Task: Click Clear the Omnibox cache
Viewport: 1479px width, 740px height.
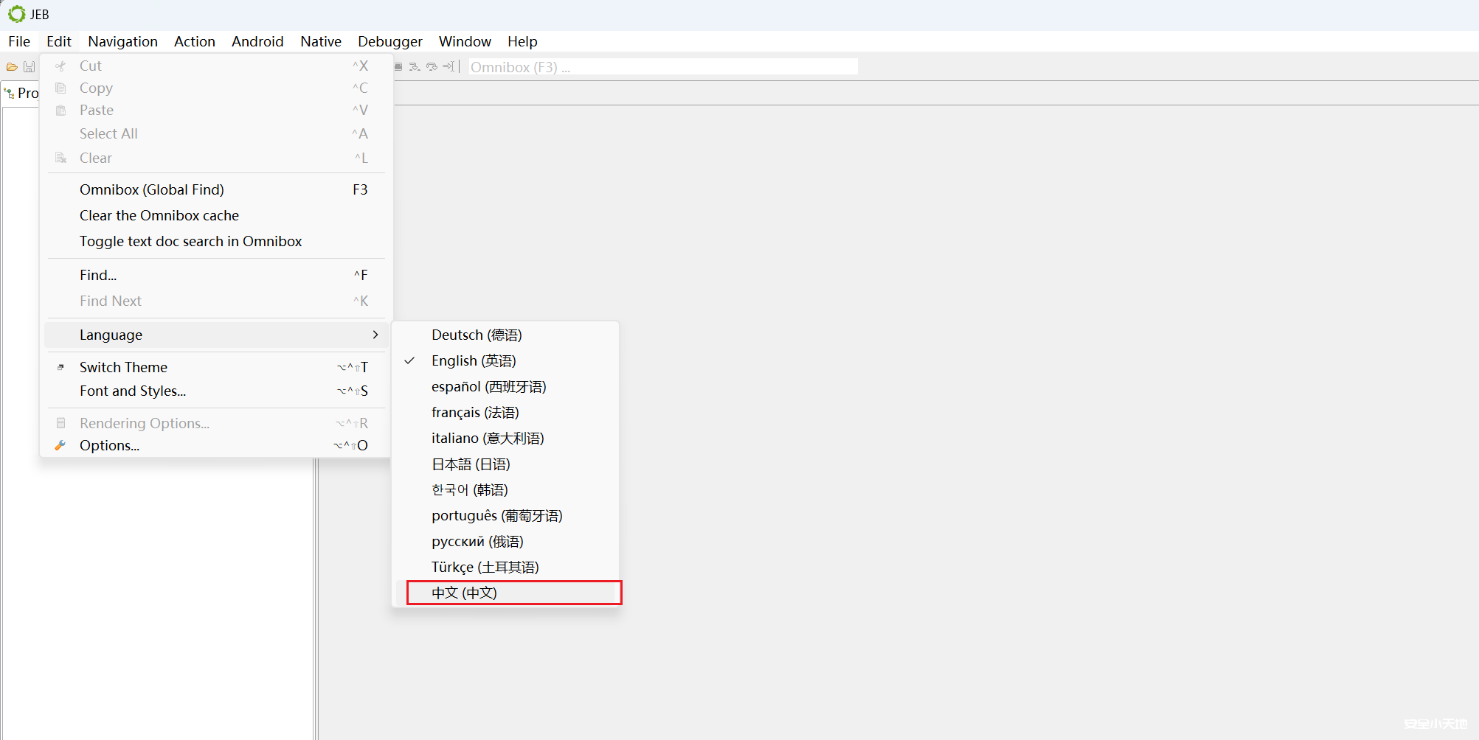Action: click(159, 215)
